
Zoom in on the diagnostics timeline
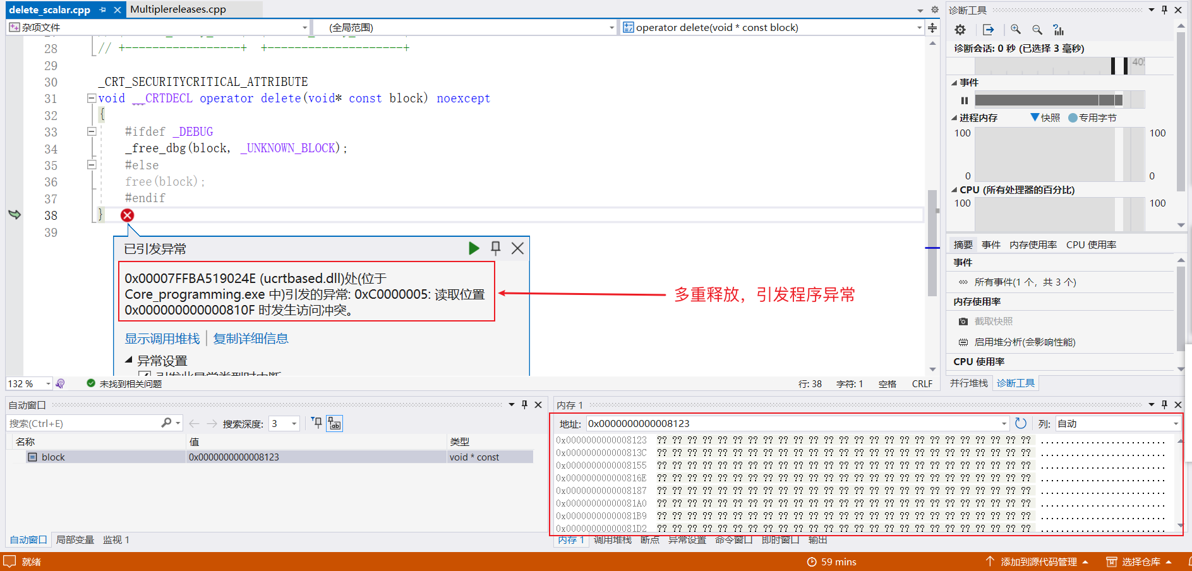1016,30
